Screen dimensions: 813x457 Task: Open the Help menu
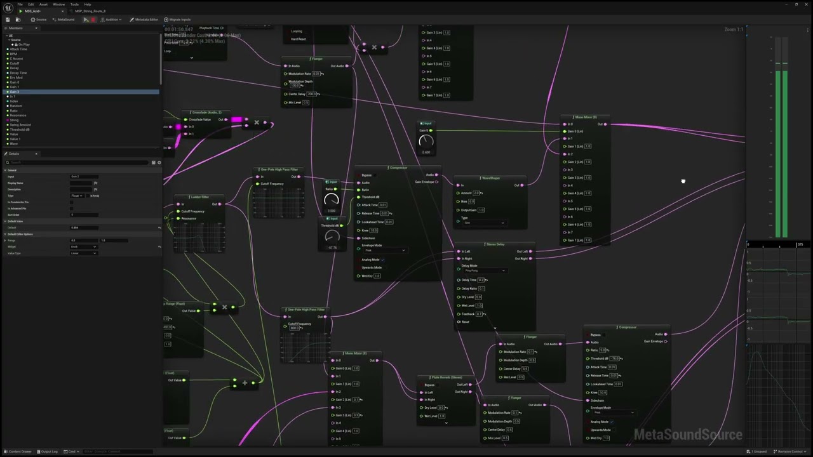pos(88,4)
